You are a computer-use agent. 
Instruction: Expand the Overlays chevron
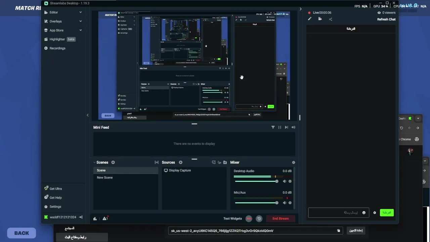(x=81, y=21)
